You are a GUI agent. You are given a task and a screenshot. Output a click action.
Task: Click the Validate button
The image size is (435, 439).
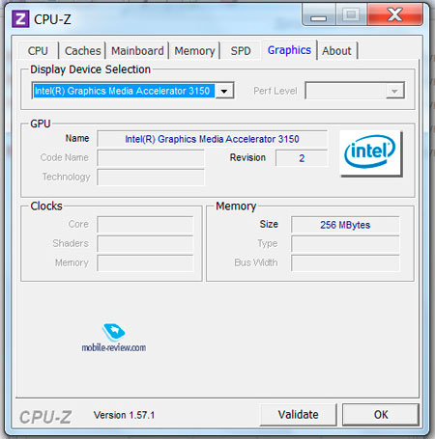[x=299, y=415]
